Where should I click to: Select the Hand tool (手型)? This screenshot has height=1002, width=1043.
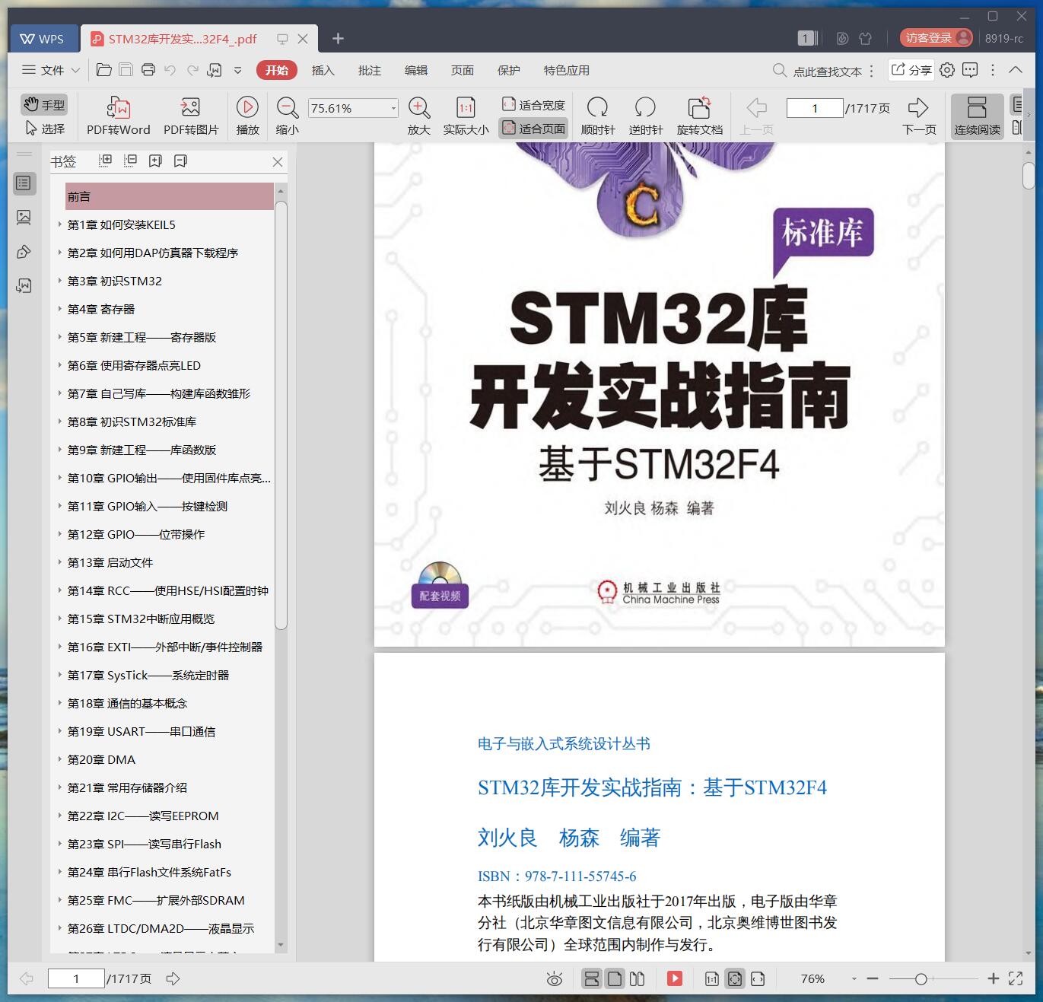[44, 105]
